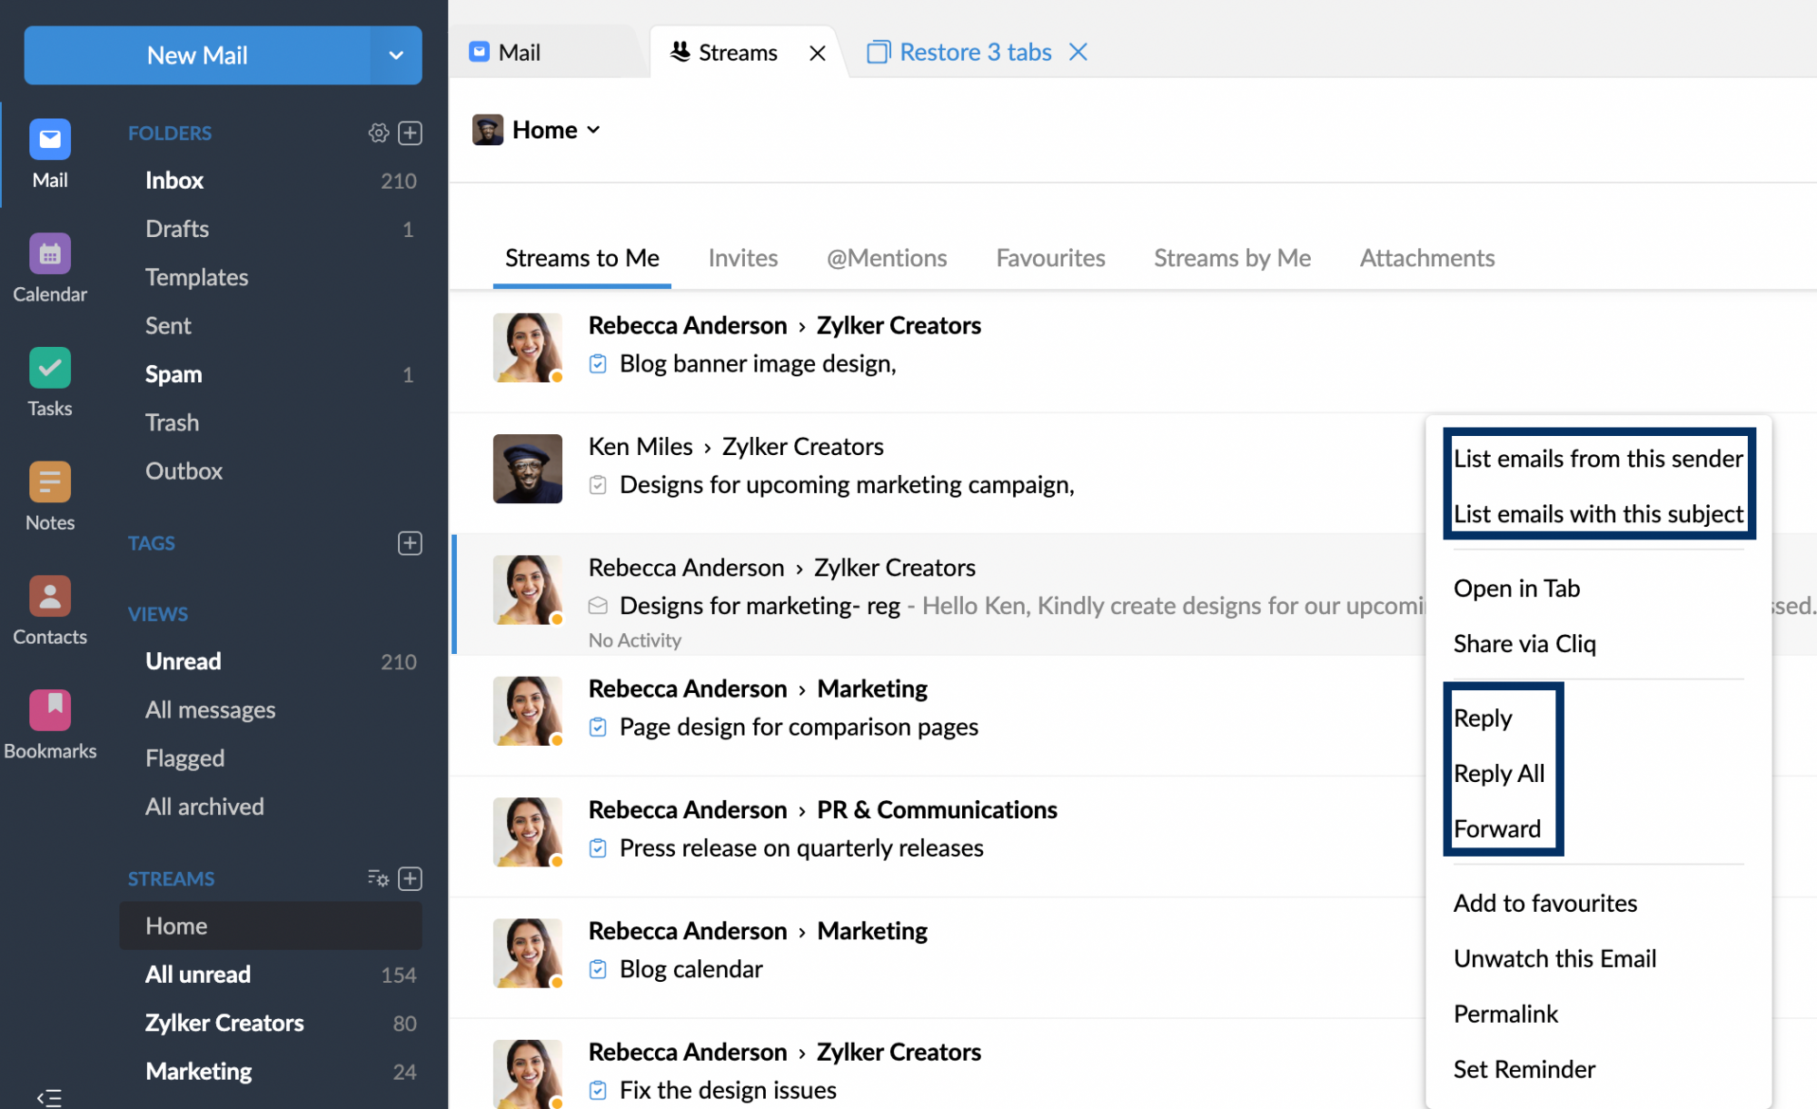Select 'Forward' from context menu
1817x1109 pixels.
point(1499,827)
